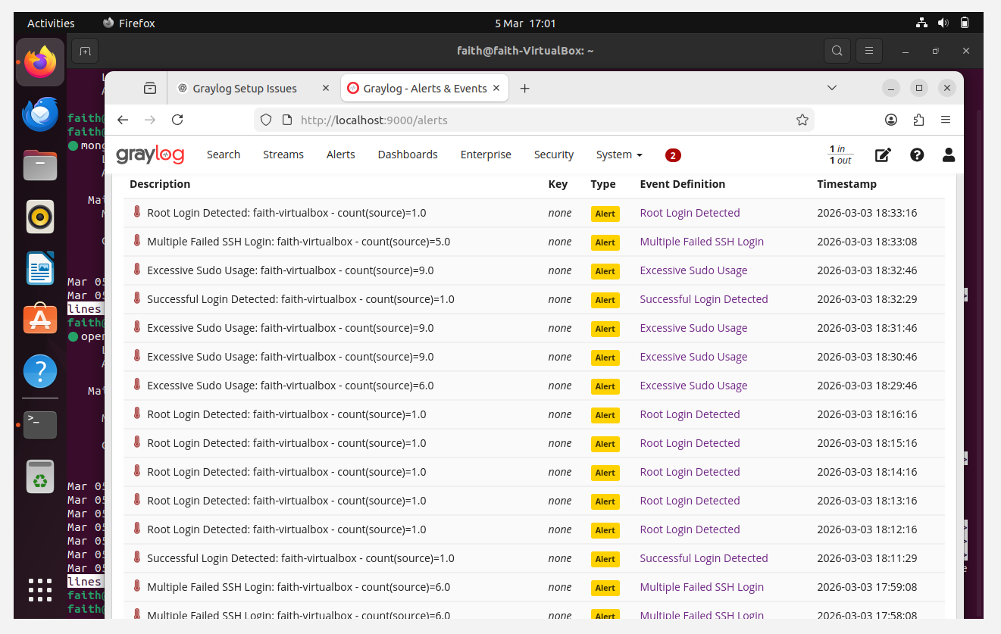Switch to the Graylog Setup Issues tab

pyautogui.click(x=245, y=89)
